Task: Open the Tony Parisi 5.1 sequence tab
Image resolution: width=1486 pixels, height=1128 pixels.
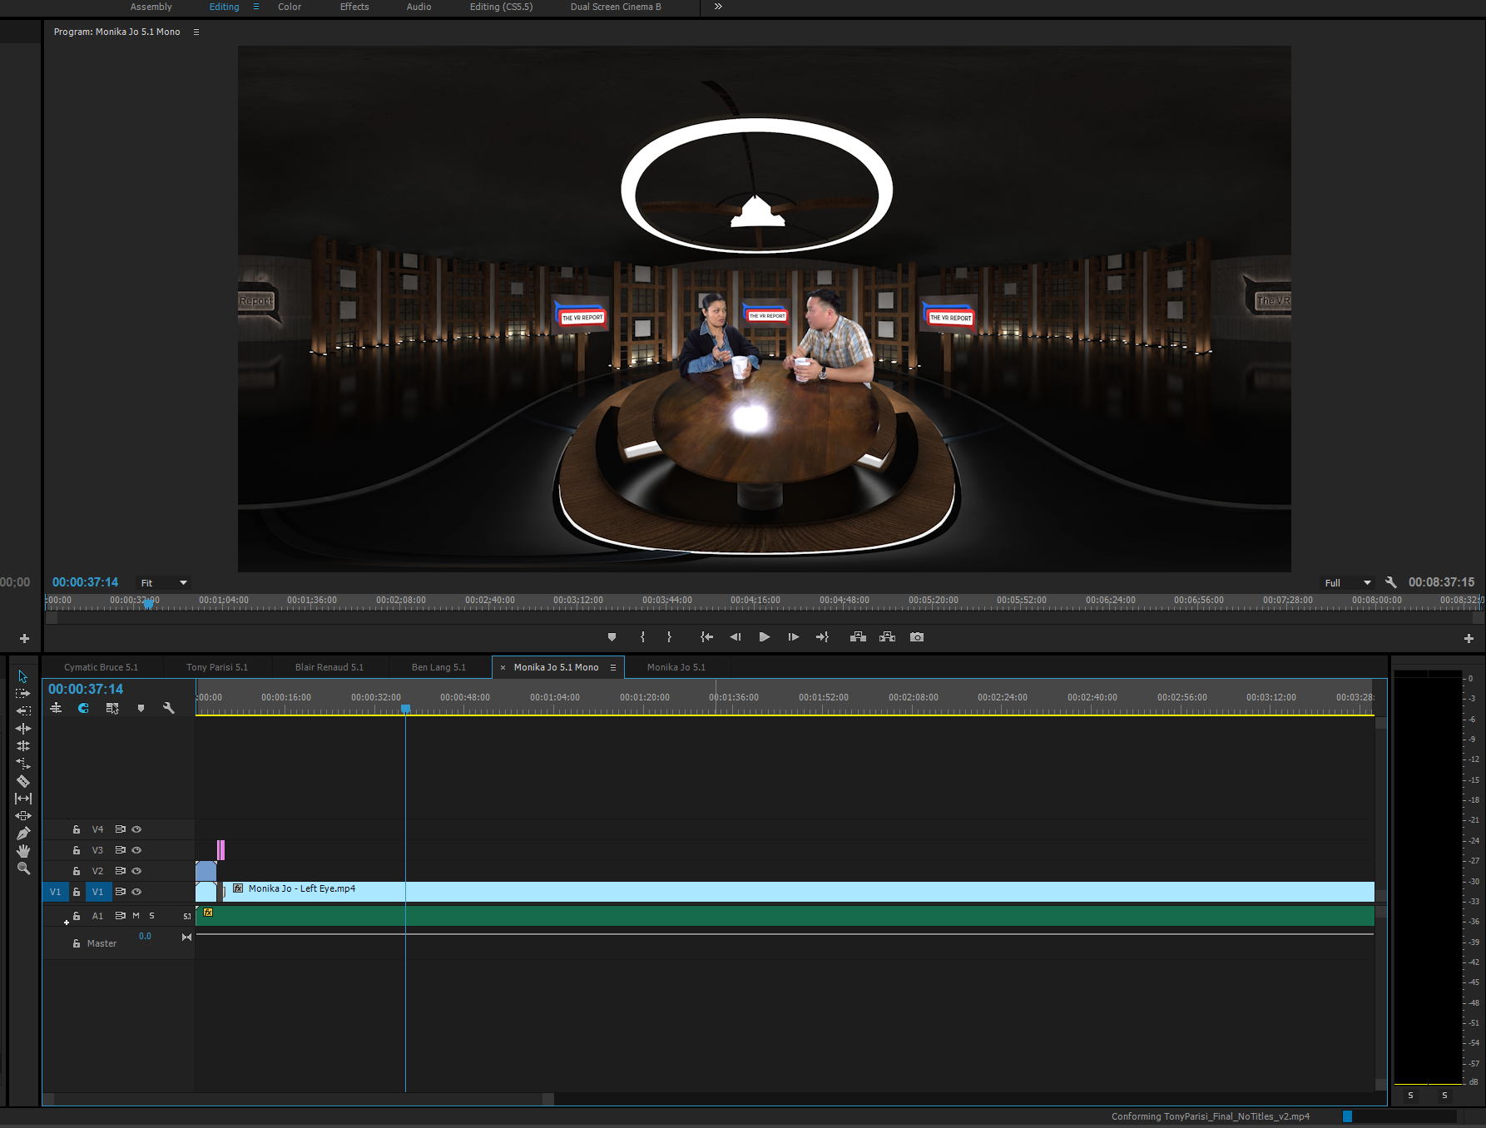Action: coord(217,667)
